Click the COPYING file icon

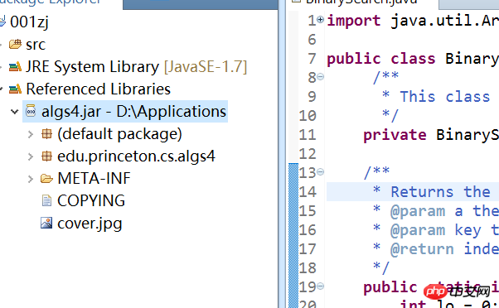(x=46, y=200)
